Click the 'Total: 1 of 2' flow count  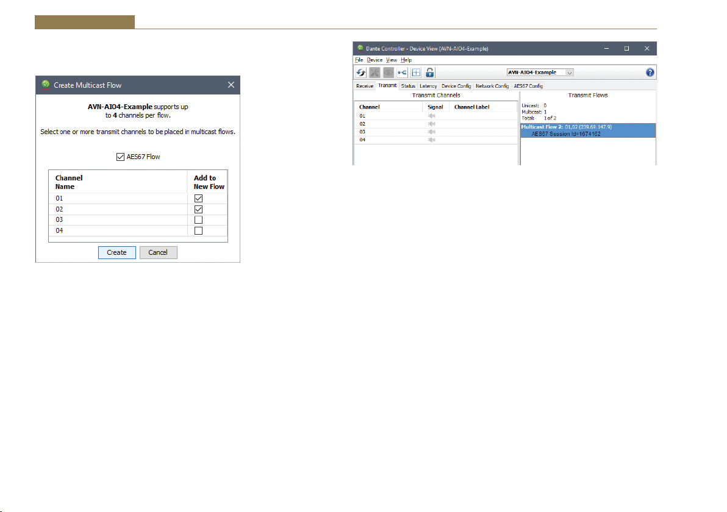click(539, 118)
